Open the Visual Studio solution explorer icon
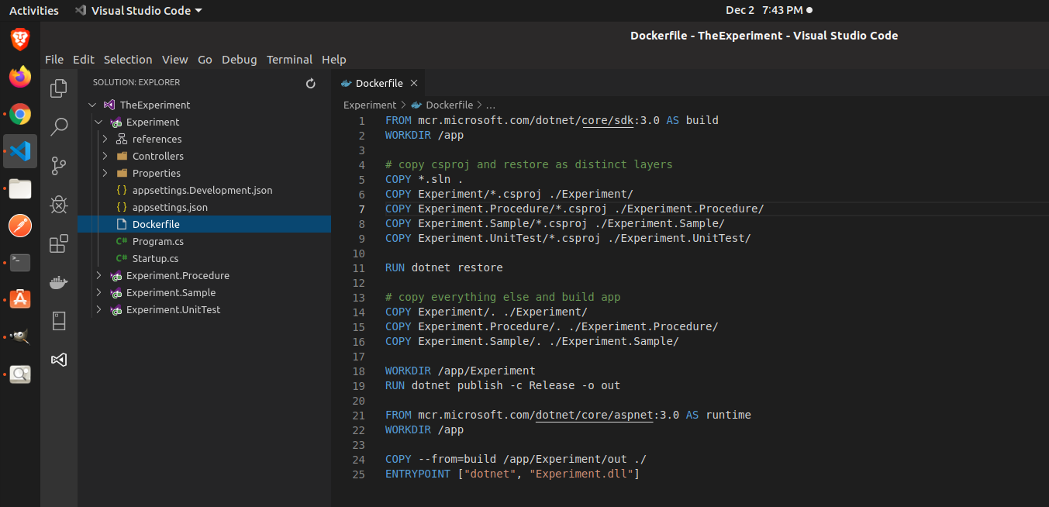Image resolution: width=1049 pixels, height=507 pixels. [x=59, y=360]
